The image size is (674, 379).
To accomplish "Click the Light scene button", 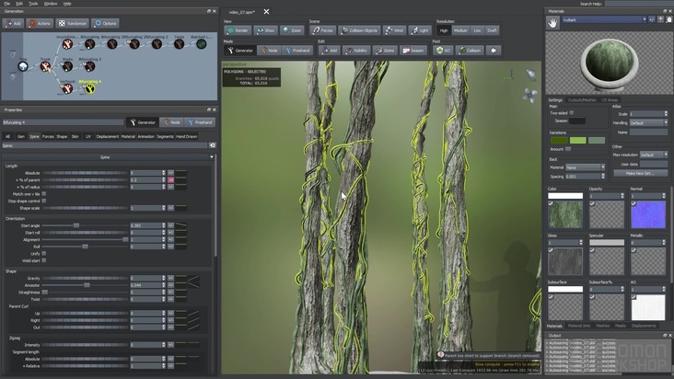I will pos(420,30).
